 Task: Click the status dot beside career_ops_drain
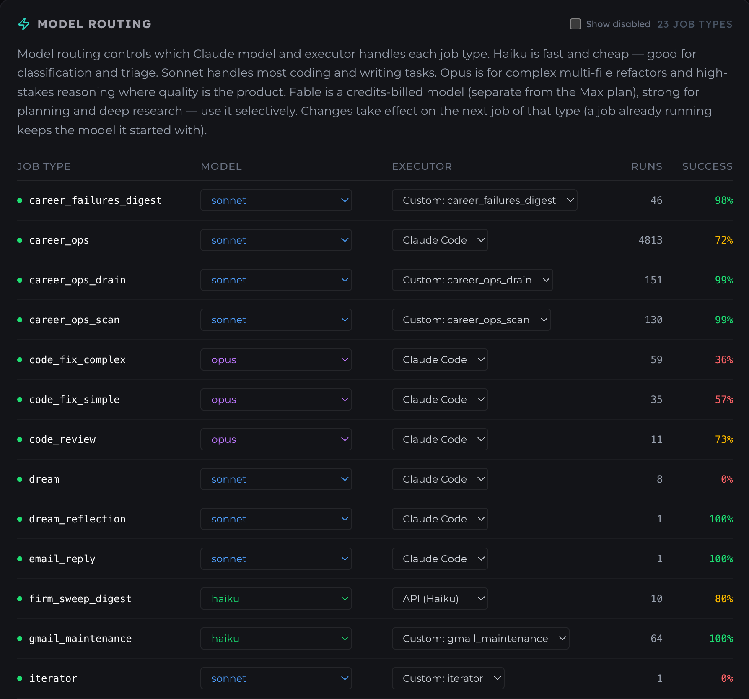(x=20, y=280)
